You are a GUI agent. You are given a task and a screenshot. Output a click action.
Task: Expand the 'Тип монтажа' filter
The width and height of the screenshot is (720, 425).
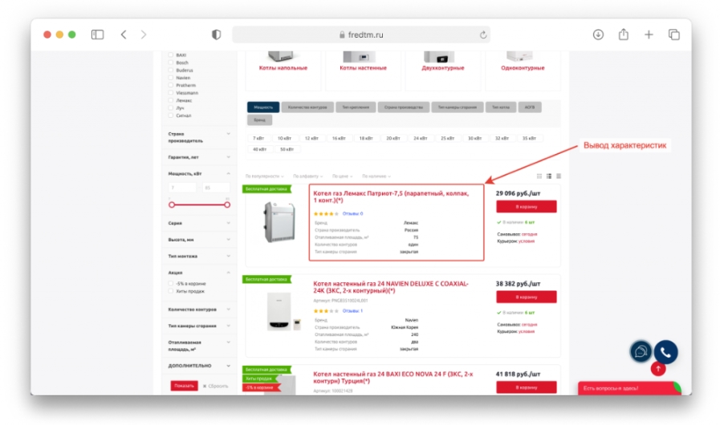coord(199,256)
